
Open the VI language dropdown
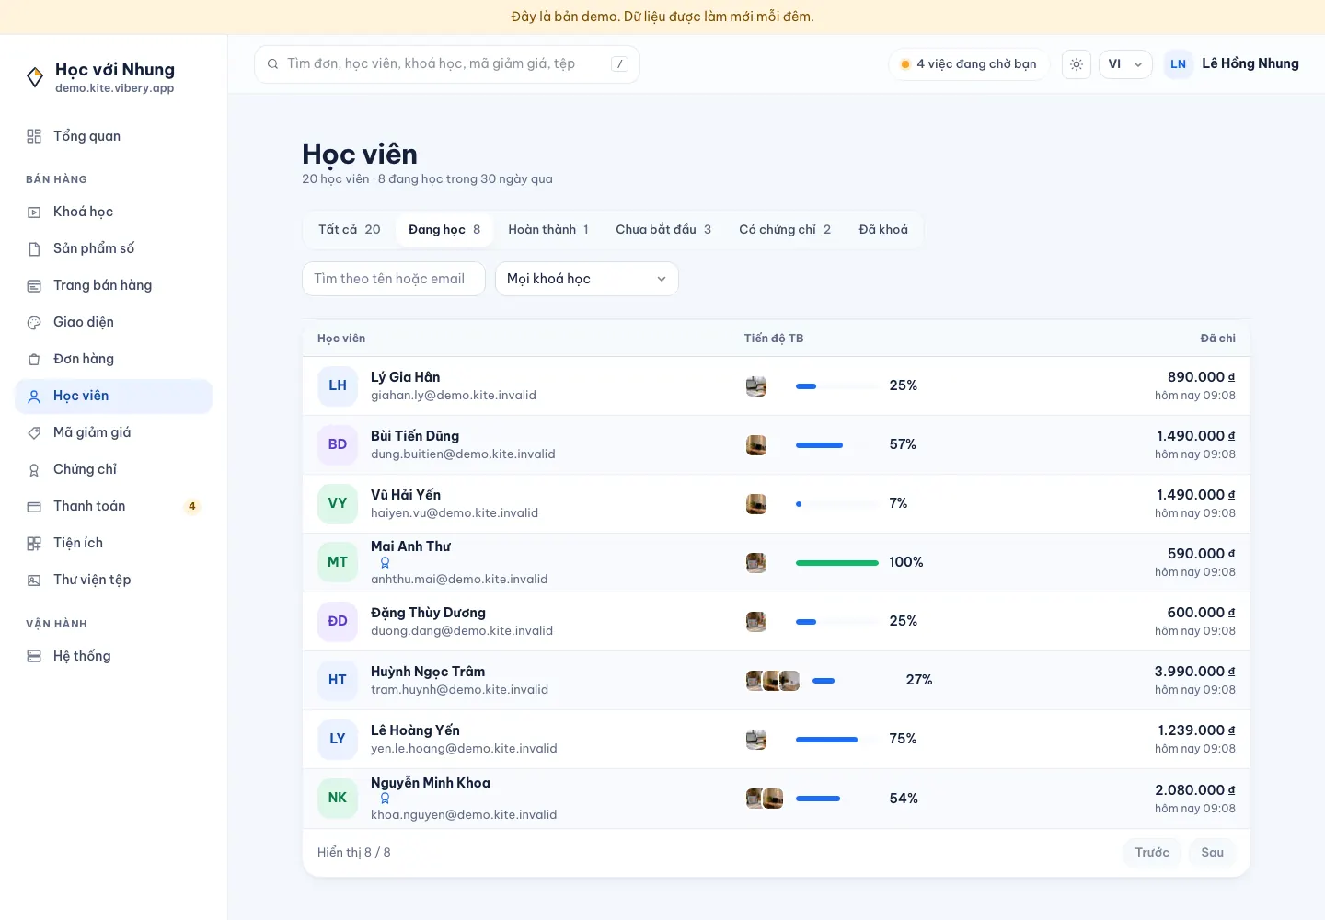[1125, 63]
